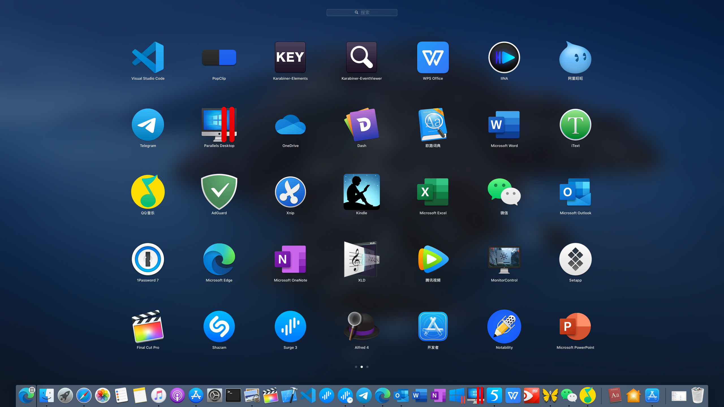The width and height of the screenshot is (724, 407).
Task: Go to the third Launchpad page dot
Action: tap(367, 367)
